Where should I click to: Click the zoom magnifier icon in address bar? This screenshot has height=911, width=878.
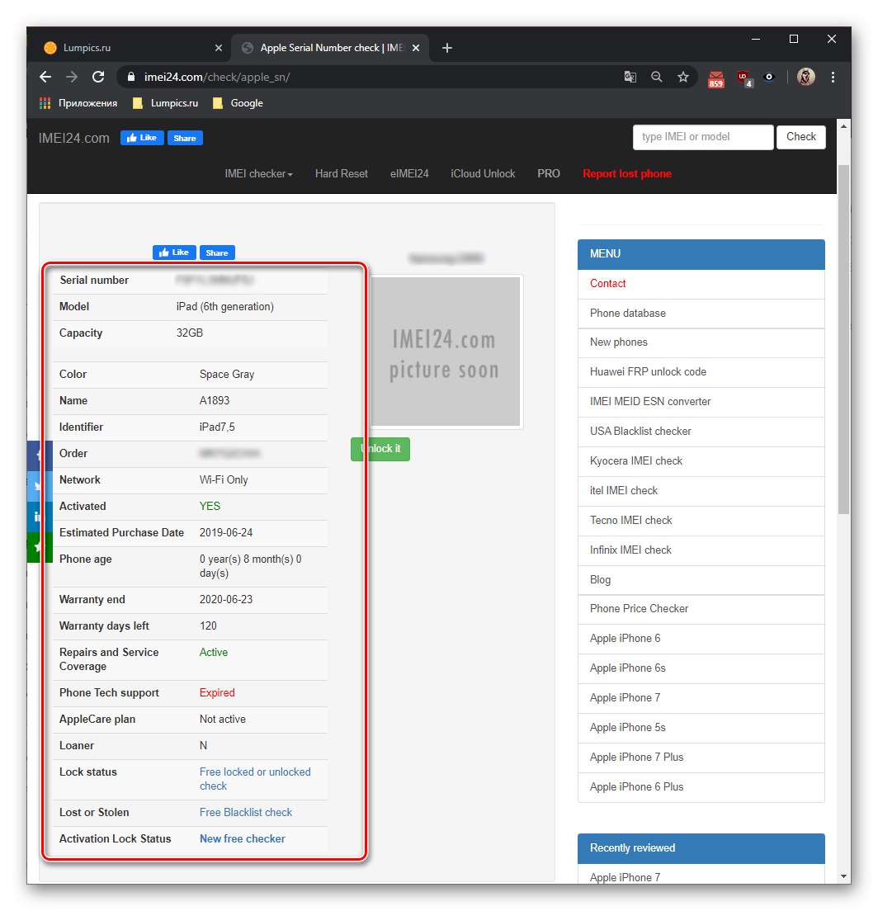(x=657, y=77)
